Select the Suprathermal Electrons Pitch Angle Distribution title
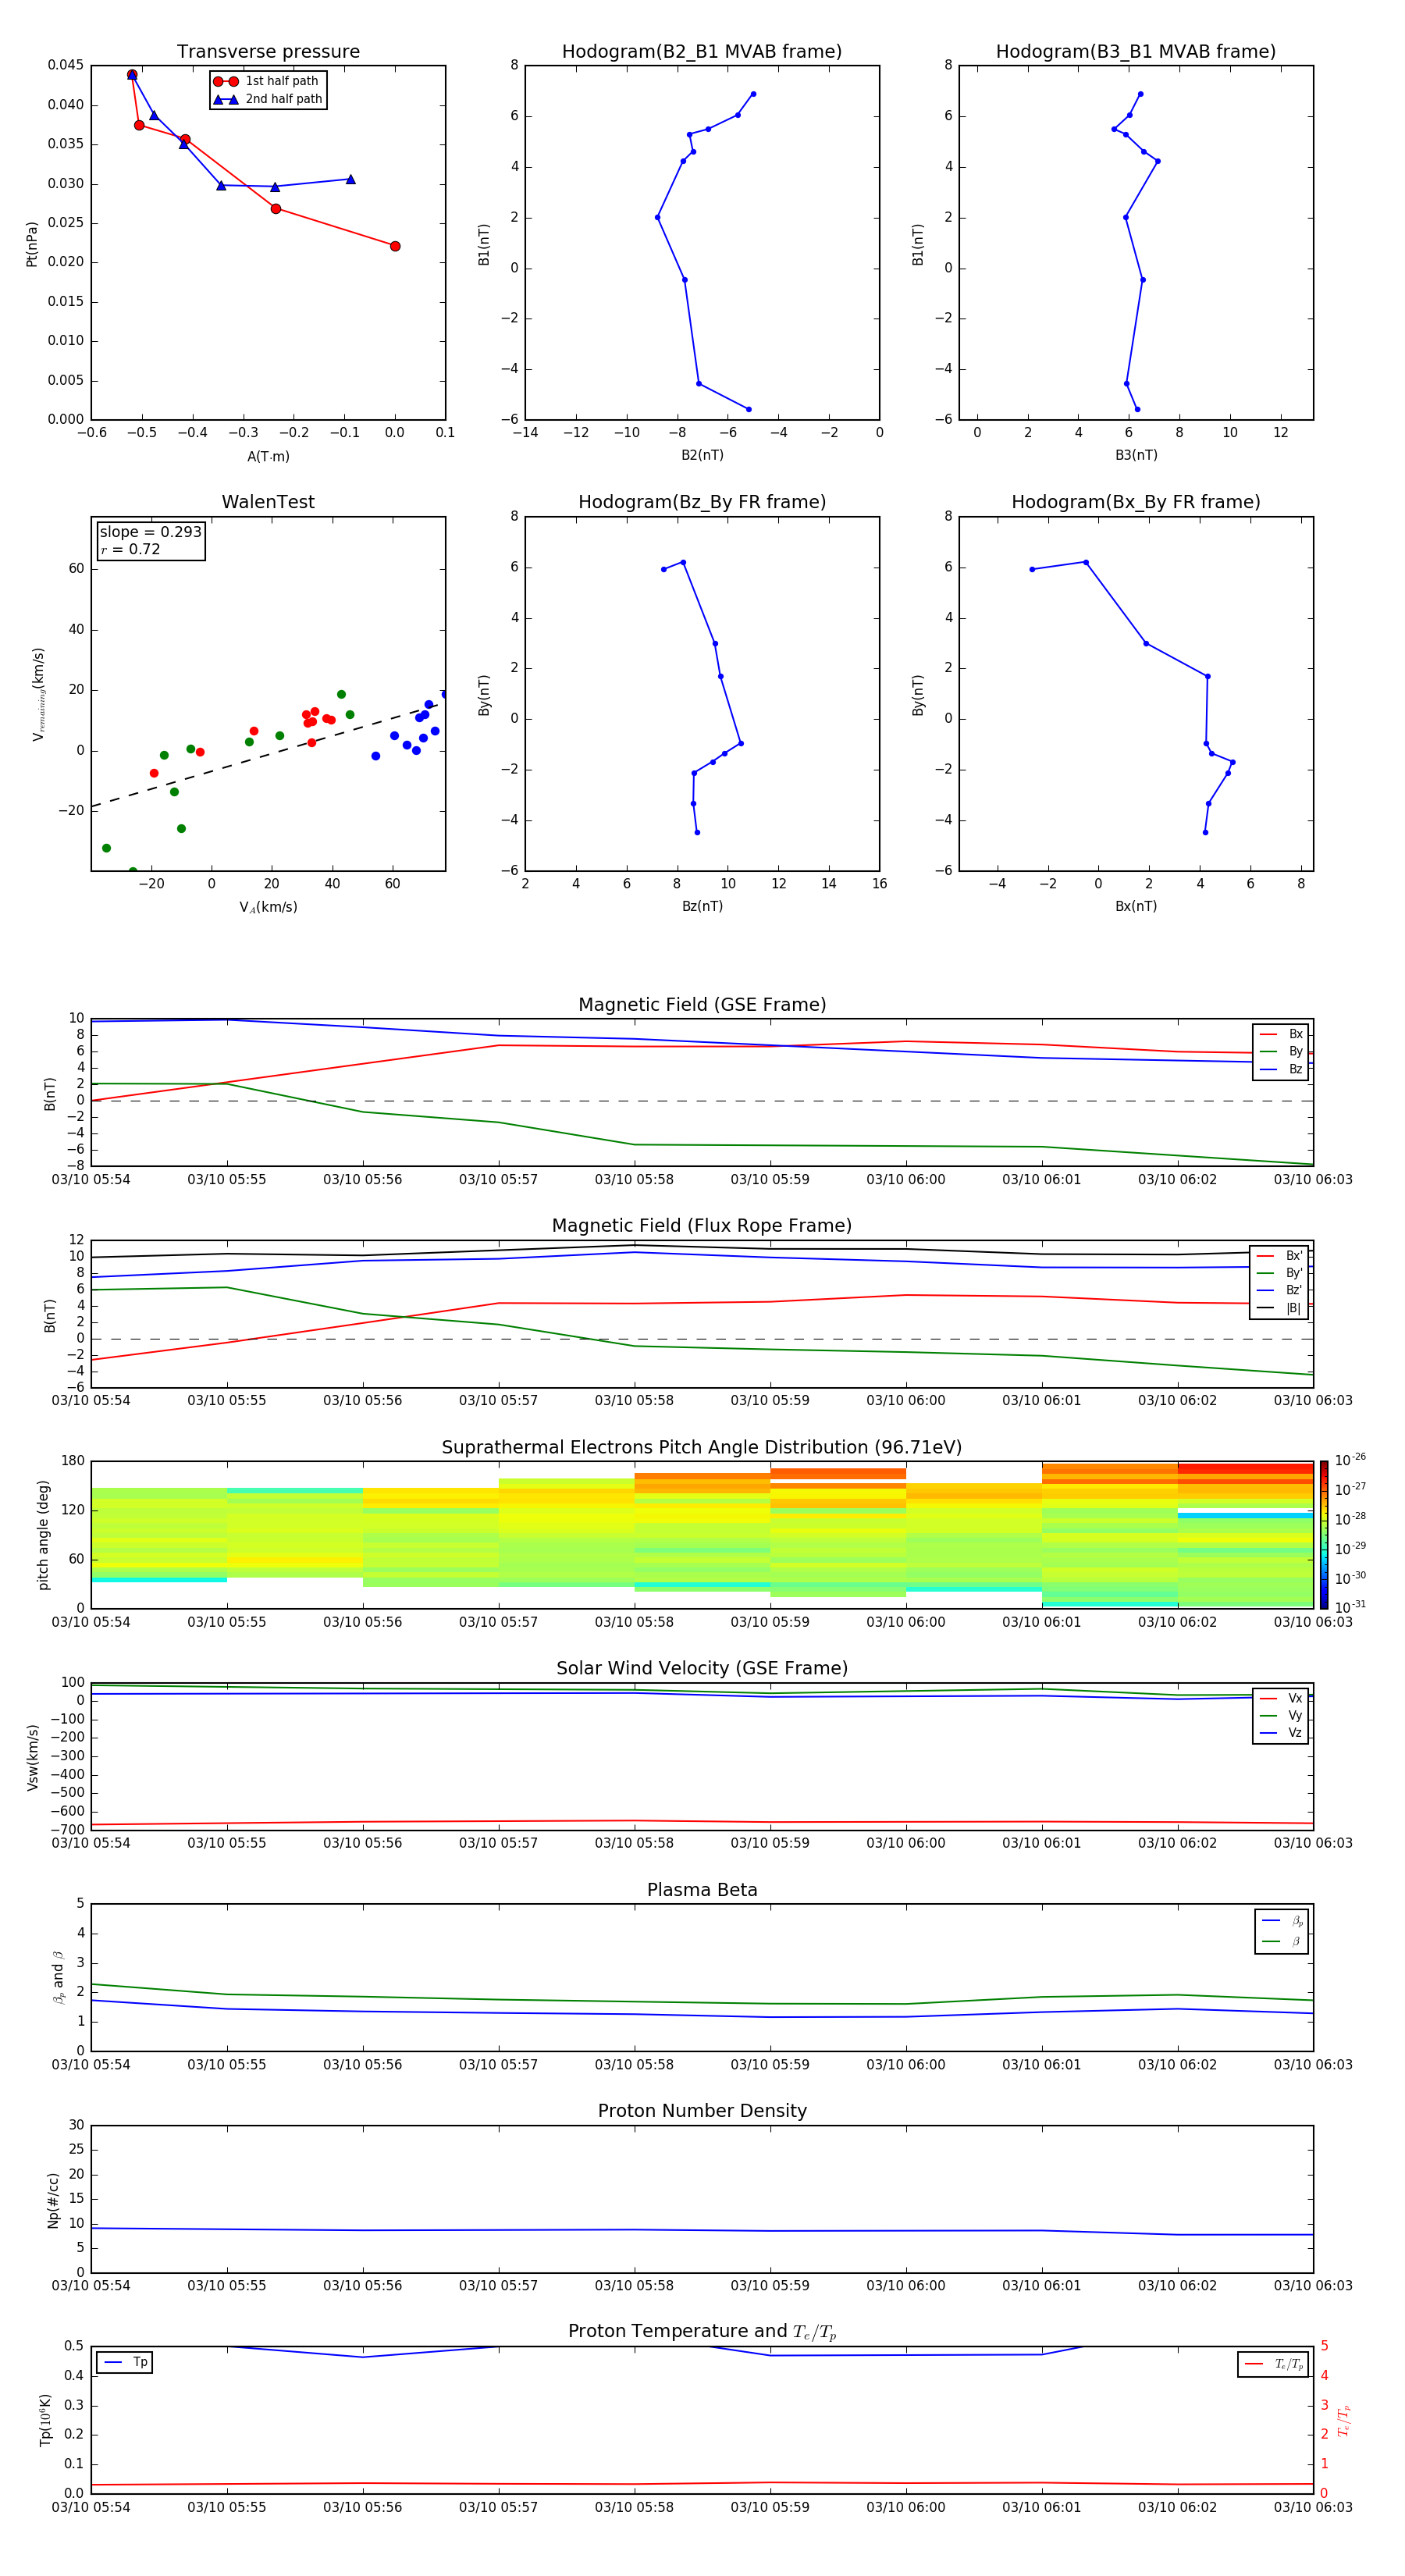This screenshot has width=1405, height=2576. click(702, 1448)
